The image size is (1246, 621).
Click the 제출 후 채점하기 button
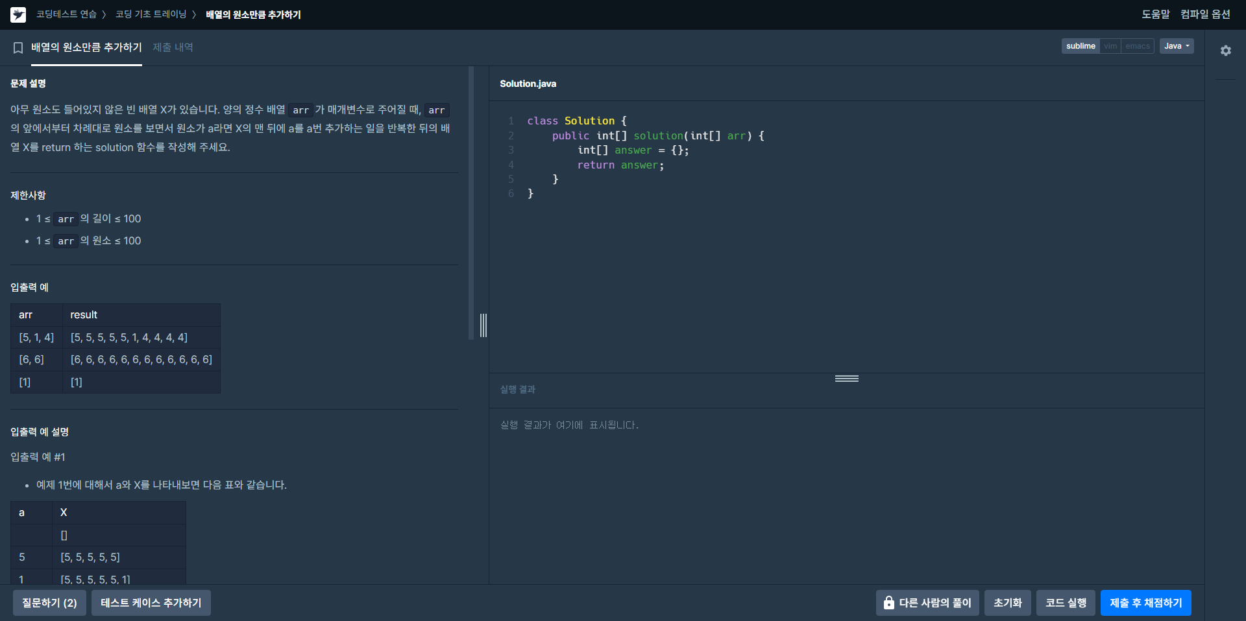pyautogui.click(x=1145, y=603)
